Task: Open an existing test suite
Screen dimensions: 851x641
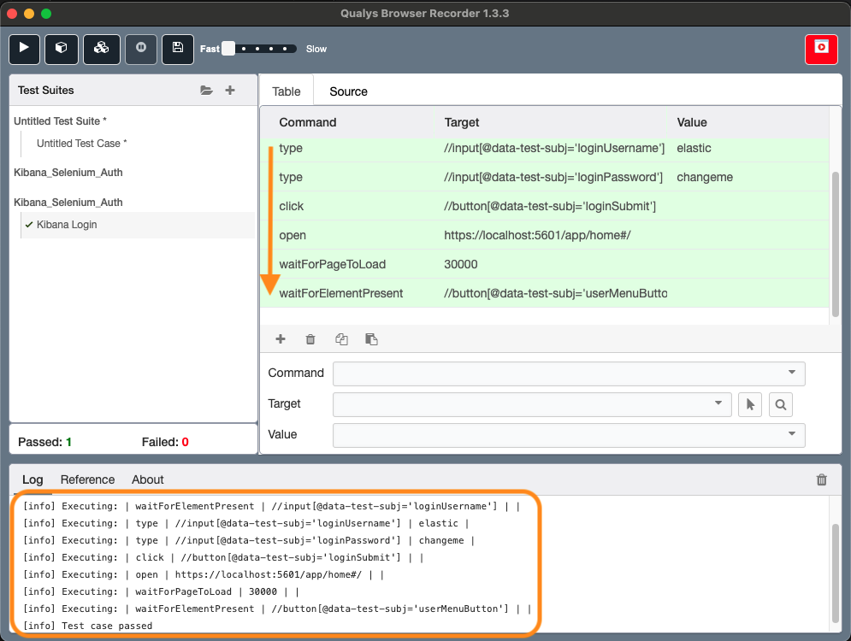Action: [x=206, y=90]
